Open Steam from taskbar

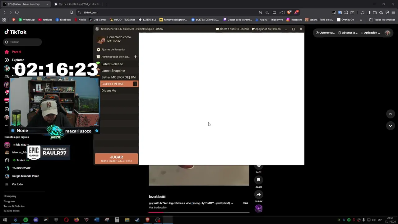pos(137,220)
